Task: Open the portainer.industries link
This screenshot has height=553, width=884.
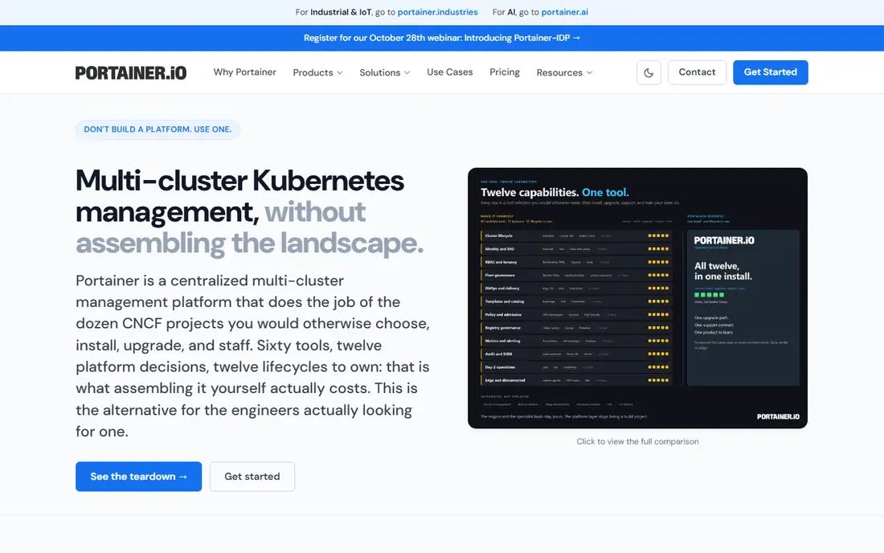Action: (x=437, y=12)
